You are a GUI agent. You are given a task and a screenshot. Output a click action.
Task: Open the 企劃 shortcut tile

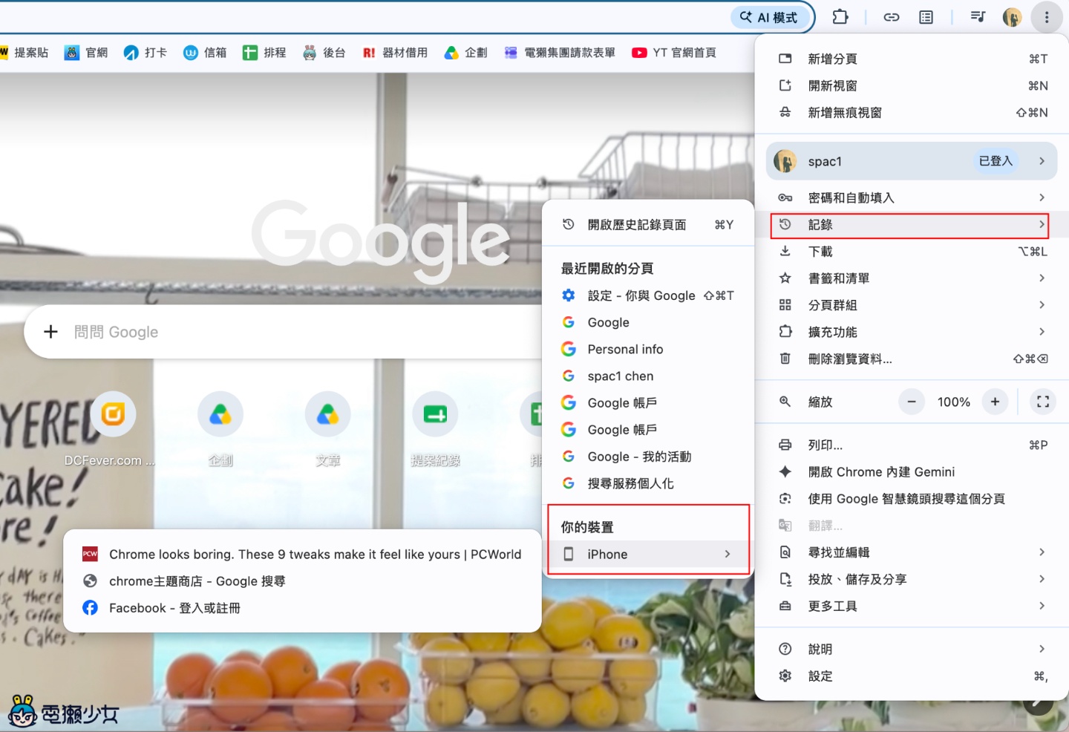[220, 429]
